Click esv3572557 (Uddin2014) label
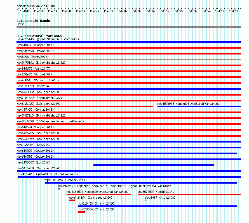 click(x=156, y=192)
